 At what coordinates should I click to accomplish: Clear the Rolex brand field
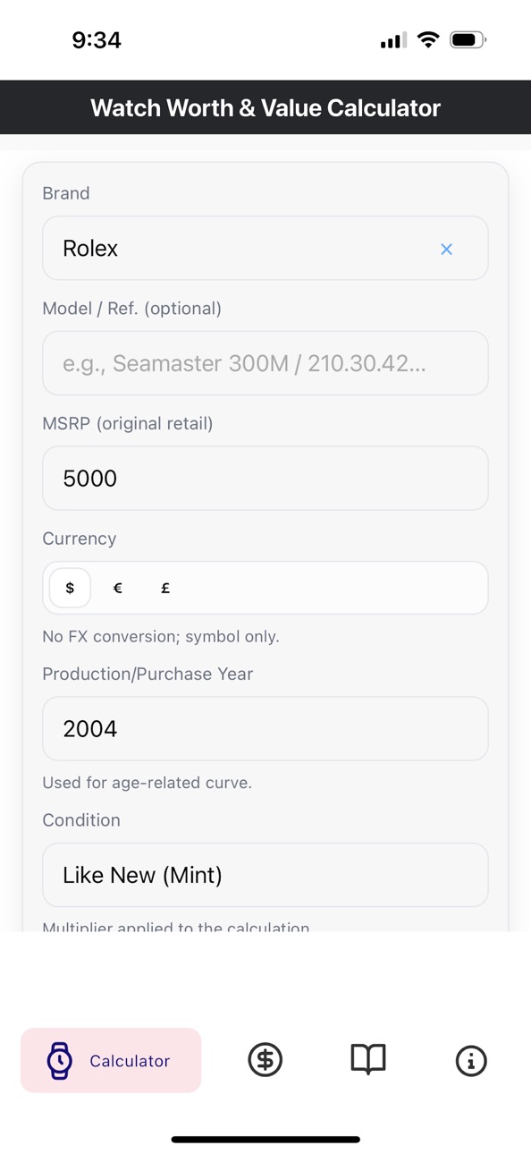[x=446, y=249]
